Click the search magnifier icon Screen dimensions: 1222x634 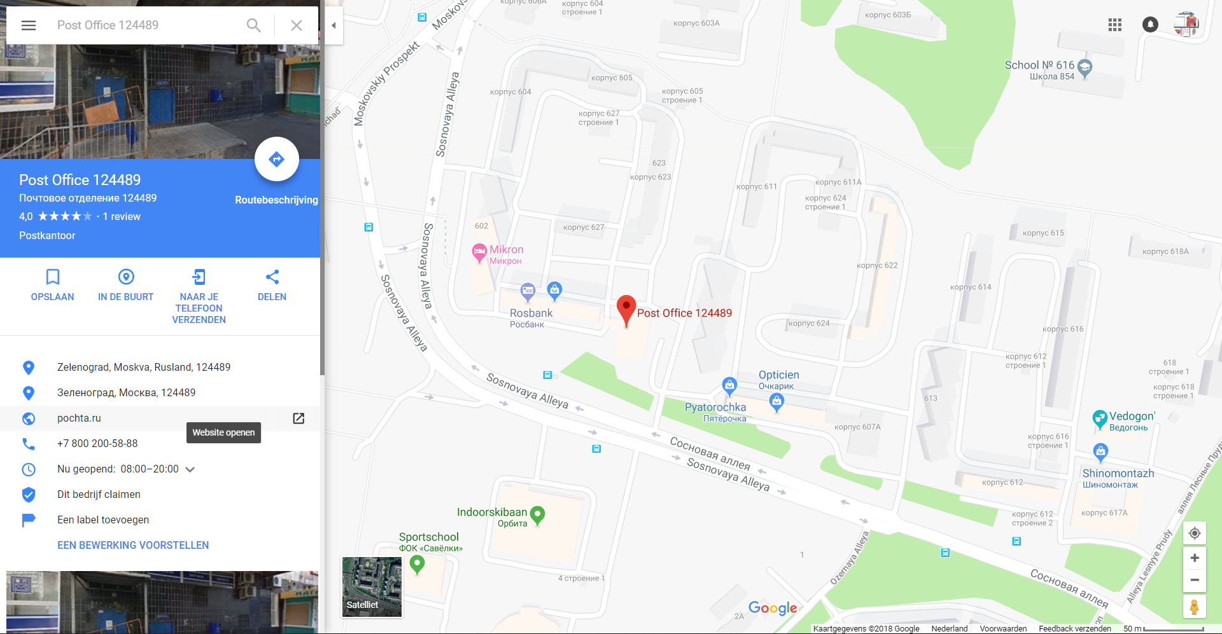(253, 25)
